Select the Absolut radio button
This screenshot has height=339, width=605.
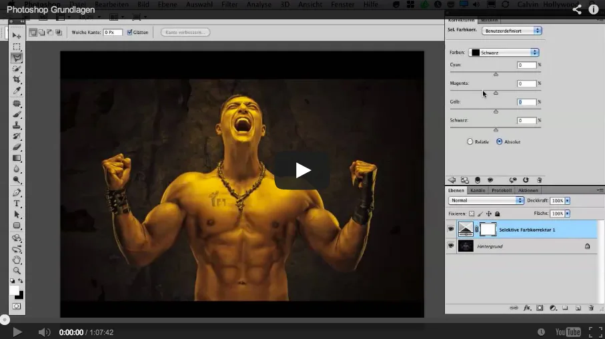click(500, 141)
